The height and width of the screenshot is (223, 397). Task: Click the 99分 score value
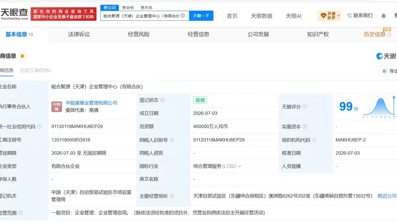(x=349, y=107)
